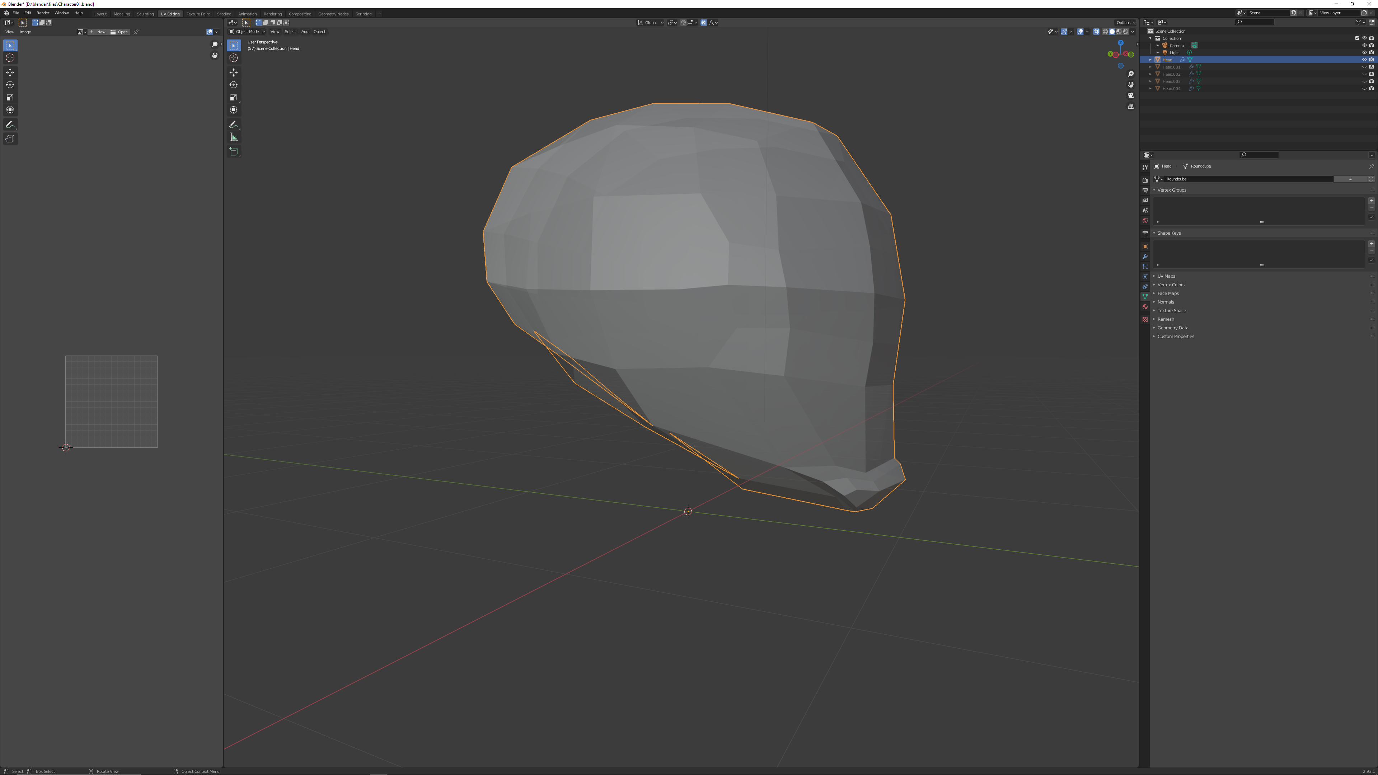
Task: Click the UV editor zoom magnifier icon
Action: (215, 45)
